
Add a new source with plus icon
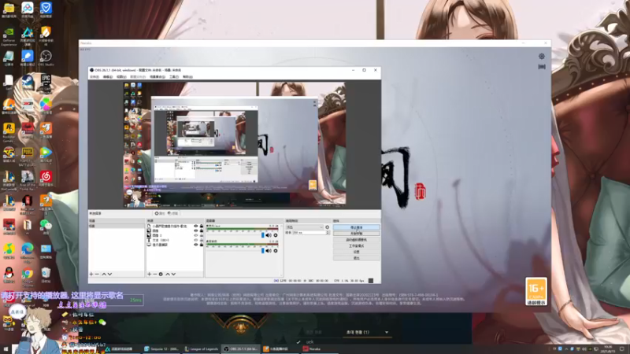coord(149,274)
